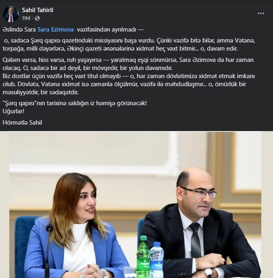Click the opening words "Əslində Sara"
The width and height of the screenshot is (273, 278).
click(x=19, y=30)
